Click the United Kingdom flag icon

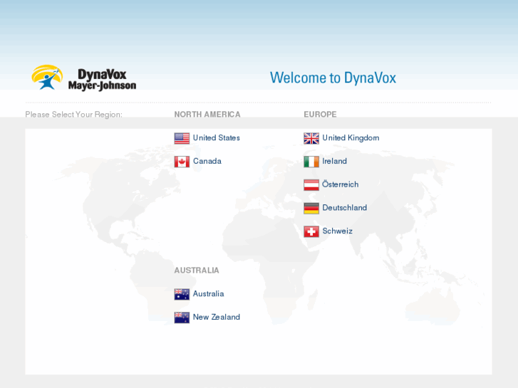pyautogui.click(x=311, y=138)
